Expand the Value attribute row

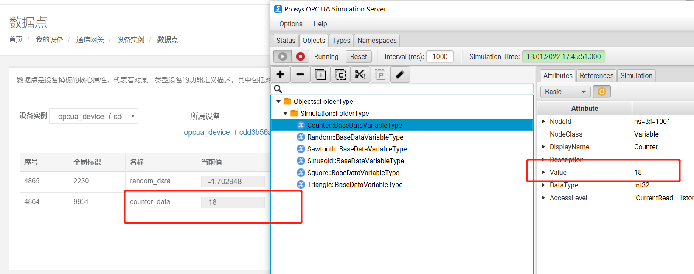coord(543,172)
